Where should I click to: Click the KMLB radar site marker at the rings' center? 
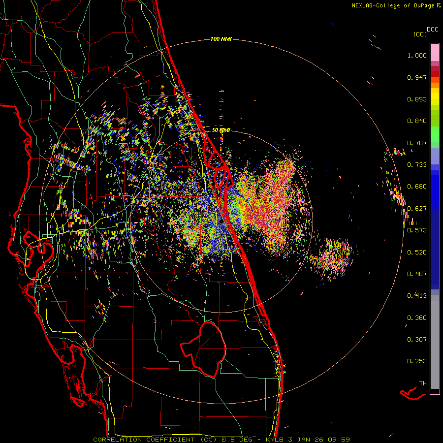(221, 222)
